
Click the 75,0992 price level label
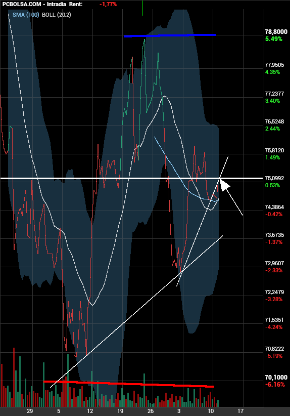coord(274,178)
